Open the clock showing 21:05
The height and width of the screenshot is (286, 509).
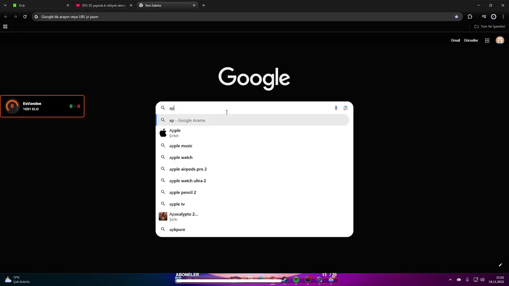(x=496, y=280)
